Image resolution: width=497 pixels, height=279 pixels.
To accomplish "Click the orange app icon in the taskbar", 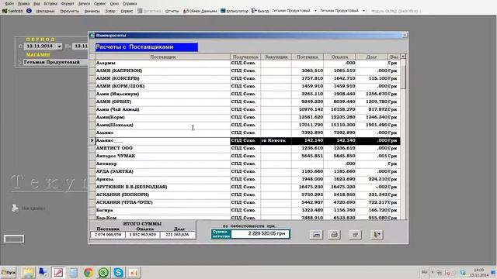I will pyautogui.click(x=134, y=272).
